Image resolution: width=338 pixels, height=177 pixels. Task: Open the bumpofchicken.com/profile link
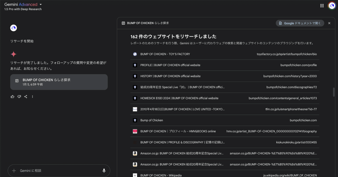pos(170,65)
